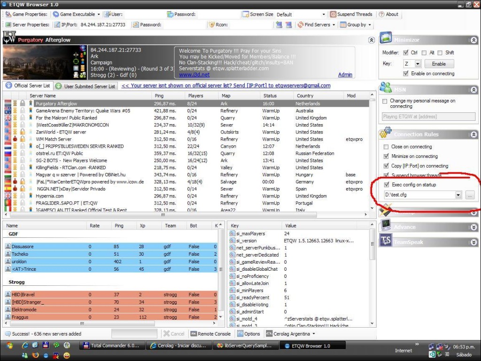This screenshot has width=481, height=361.
Task: Click the Playing ETQW at [address] message field
Action: click(x=428, y=117)
